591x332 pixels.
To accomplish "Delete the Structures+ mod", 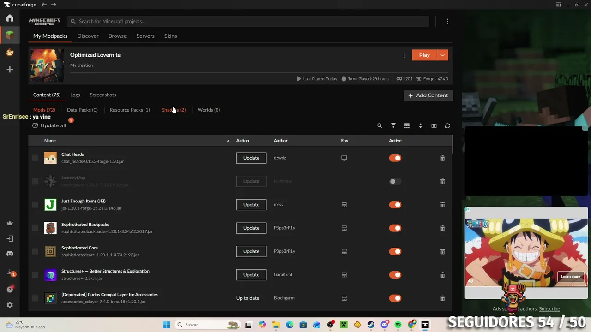I will (x=442, y=275).
